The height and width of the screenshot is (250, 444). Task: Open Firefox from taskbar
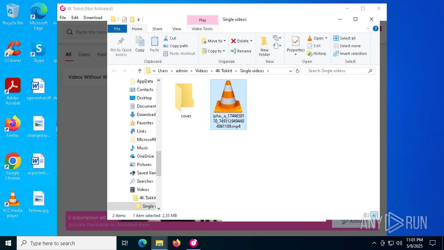tap(176, 243)
